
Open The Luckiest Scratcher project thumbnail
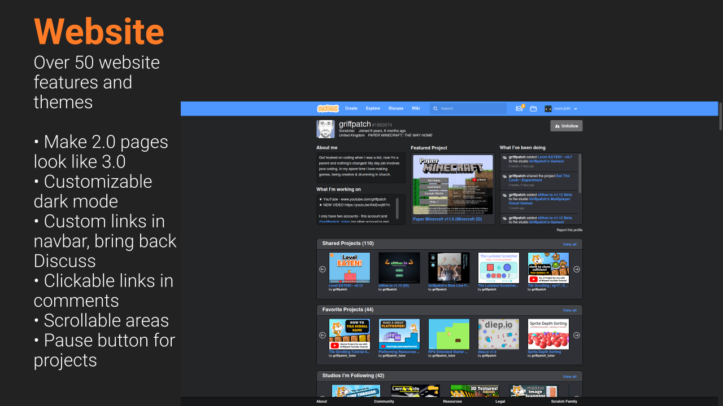click(x=499, y=267)
